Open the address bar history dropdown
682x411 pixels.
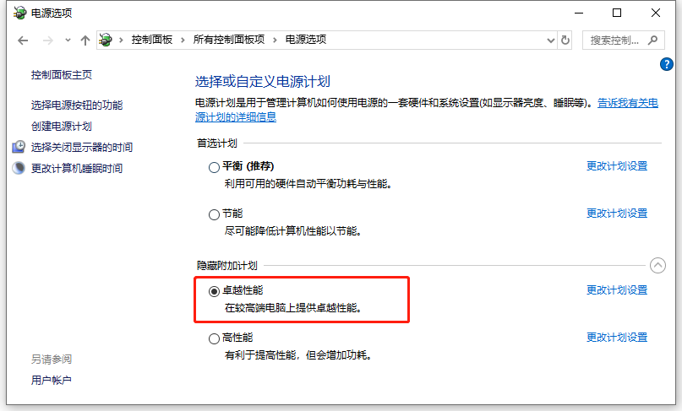tap(551, 41)
